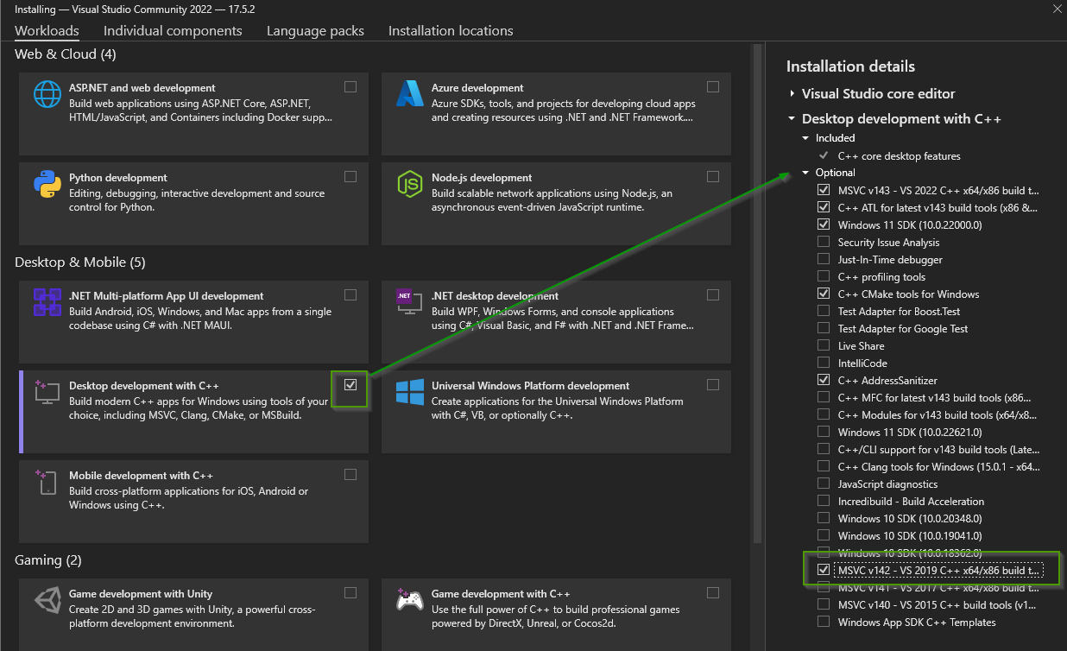Click the ASP.NET globe workload icon

(47, 93)
